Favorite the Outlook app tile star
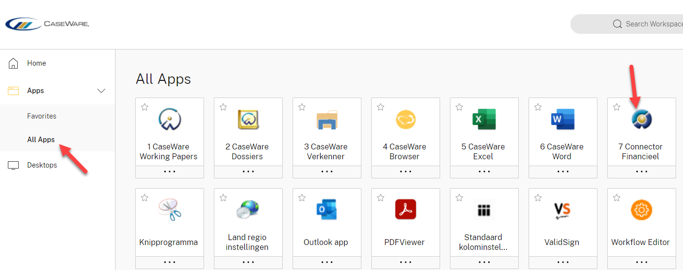Viewport: 683px width, 270px height. click(302, 197)
